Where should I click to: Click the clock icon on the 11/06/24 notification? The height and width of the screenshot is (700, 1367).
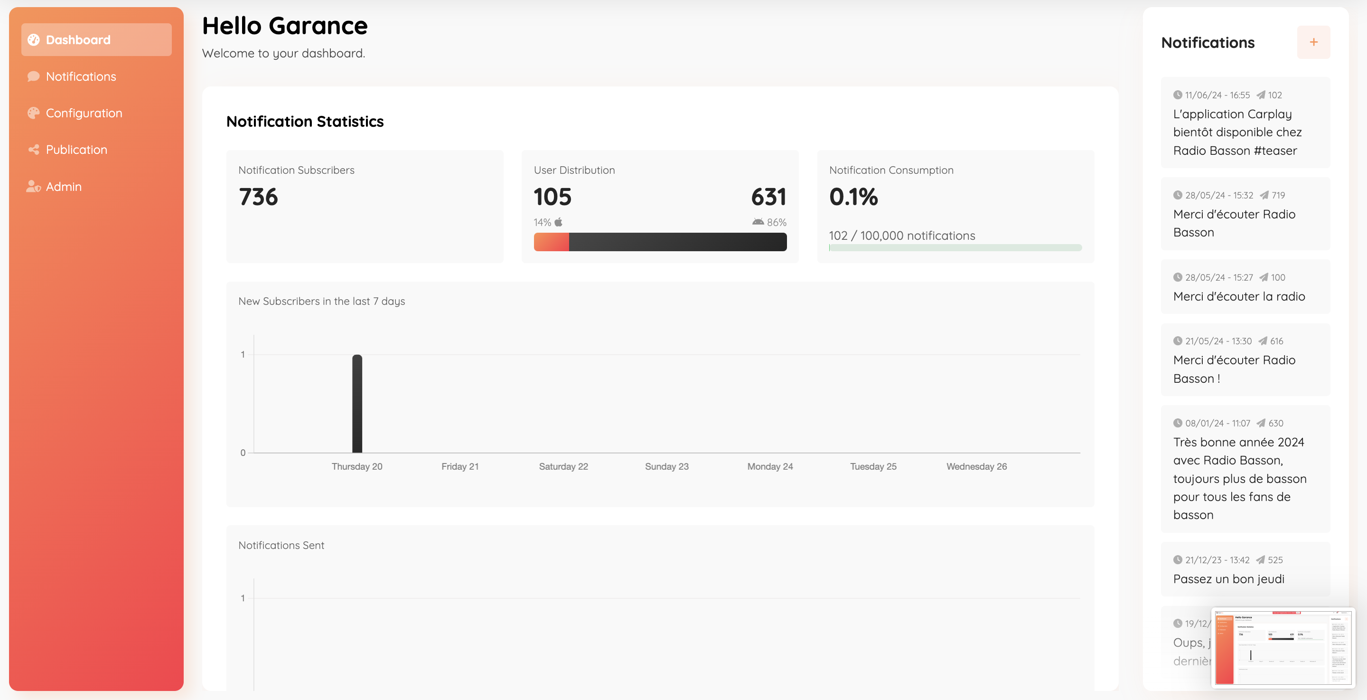(x=1178, y=95)
